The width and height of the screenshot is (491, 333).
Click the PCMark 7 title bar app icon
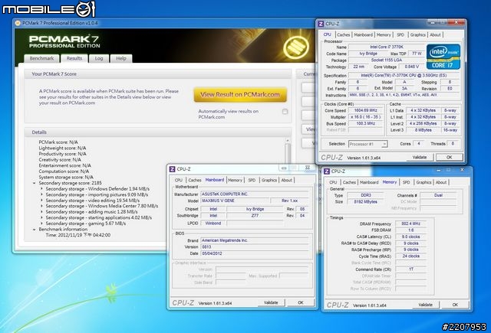tap(18, 23)
